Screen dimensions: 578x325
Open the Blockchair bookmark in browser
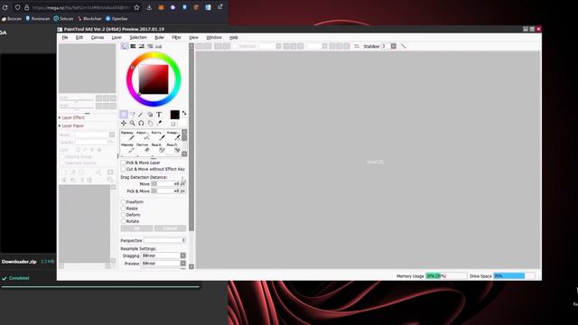89,18
